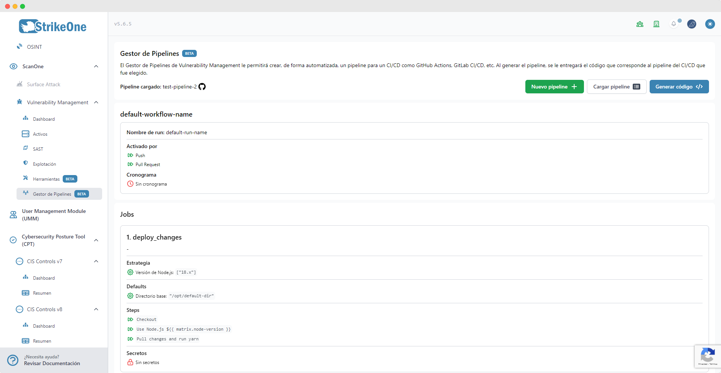
Task: Click the Checkout step
Action: click(x=146, y=319)
